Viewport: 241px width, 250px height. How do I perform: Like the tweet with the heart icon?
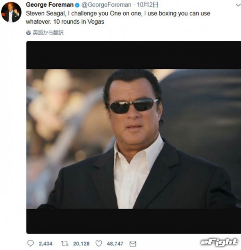click(98, 243)
